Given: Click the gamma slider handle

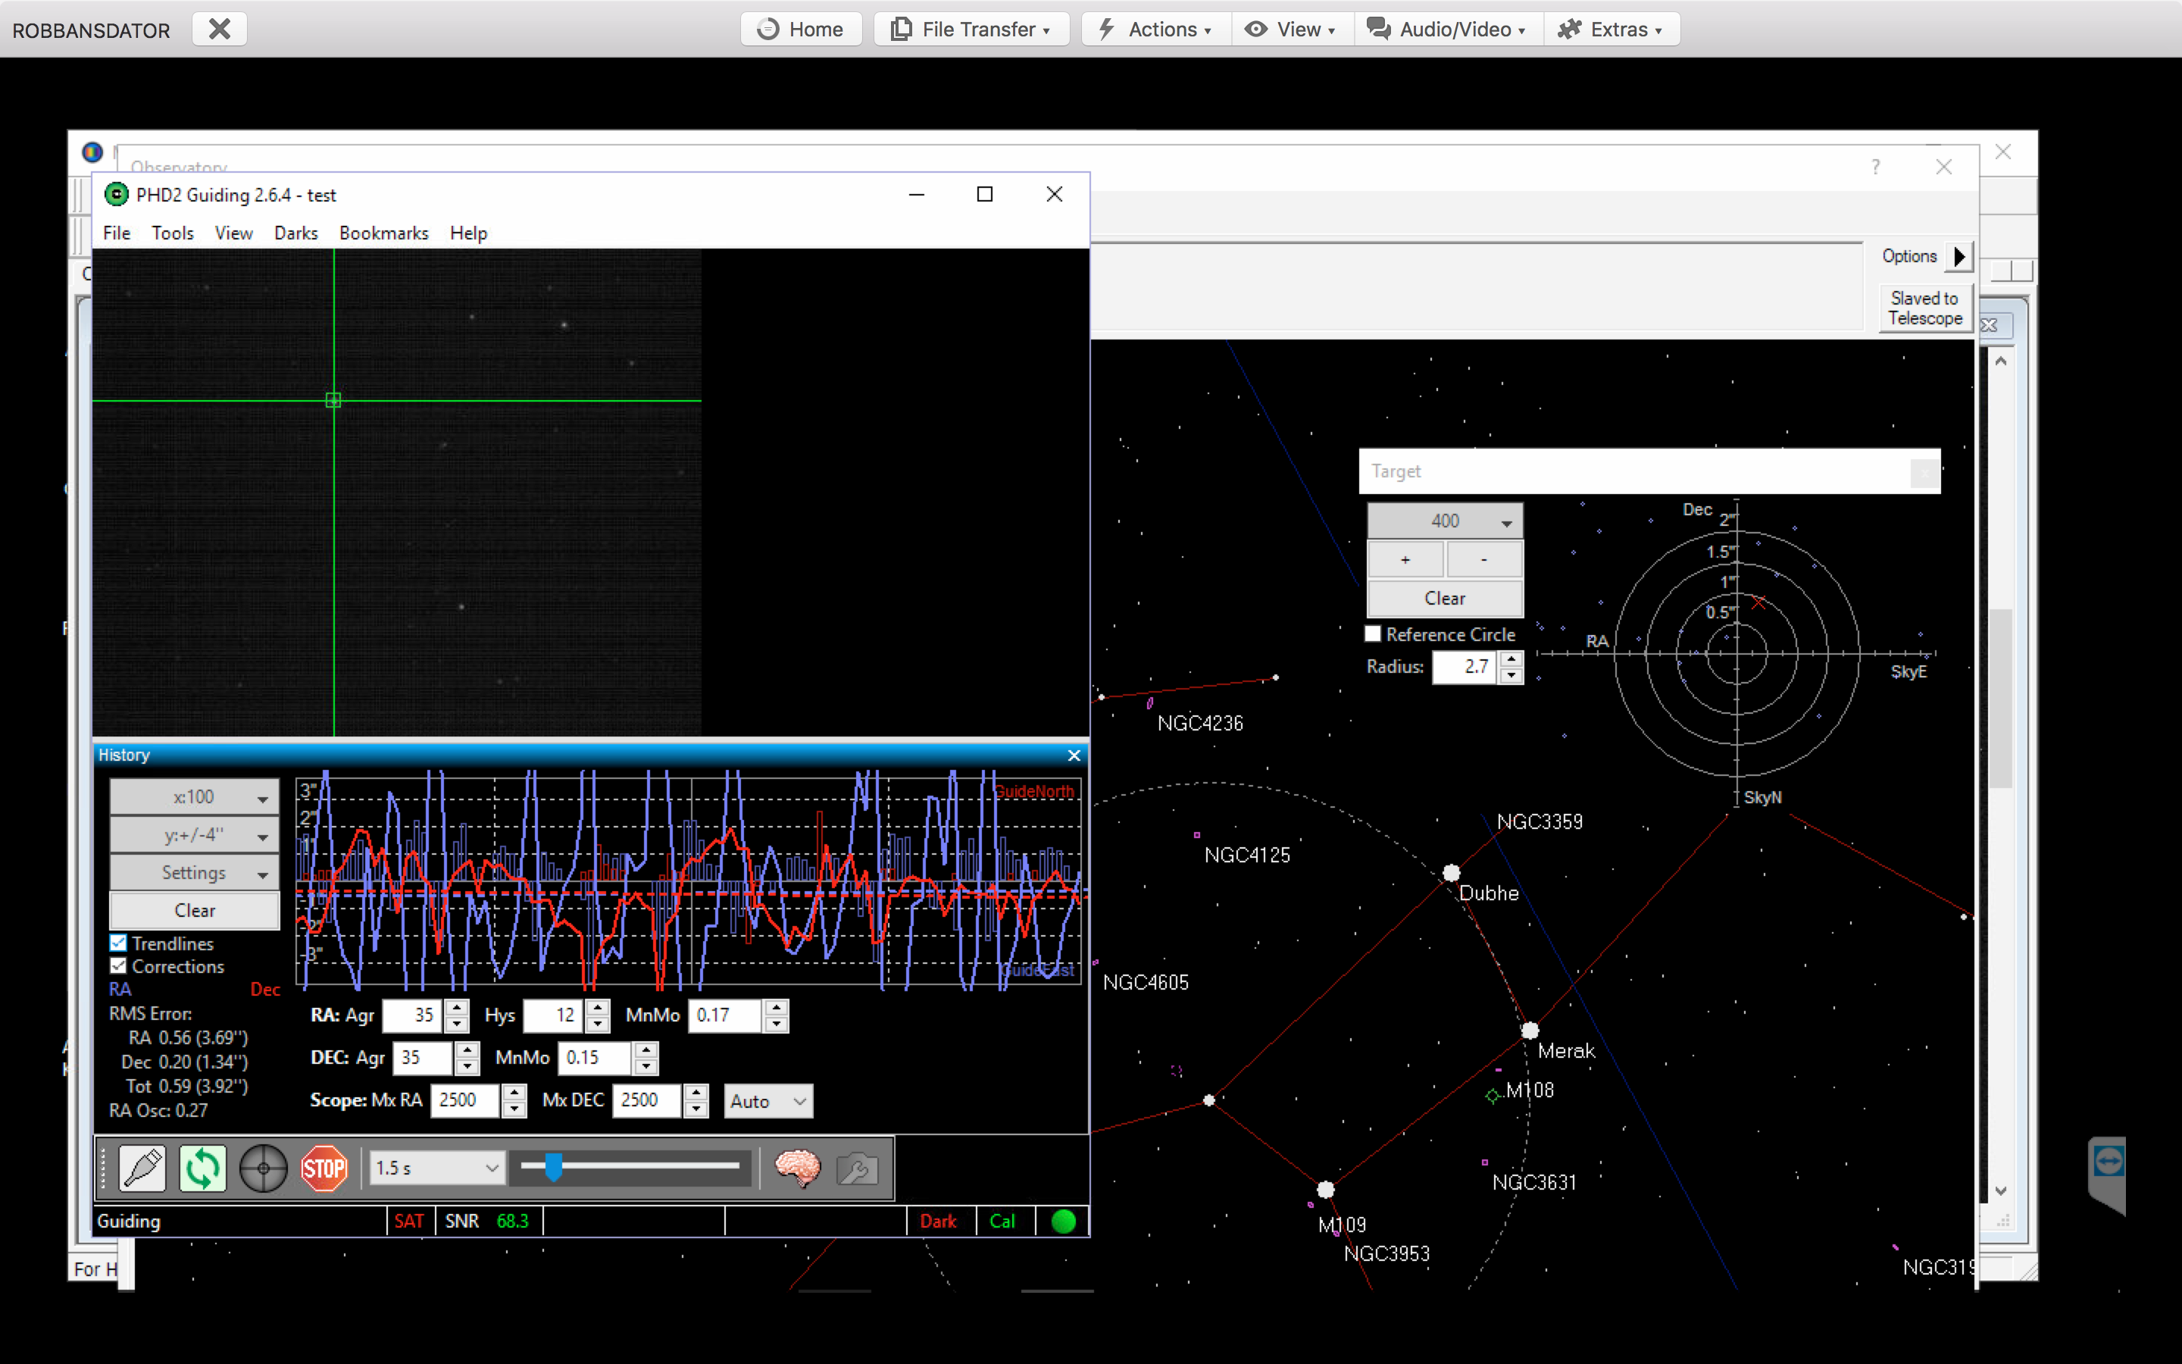Looking at the screenshot, I should (554, 1166).
